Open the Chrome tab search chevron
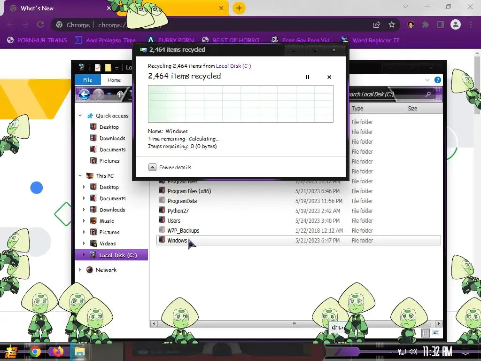The width and height of the screenshot is (481, 361). click(405, 7)
